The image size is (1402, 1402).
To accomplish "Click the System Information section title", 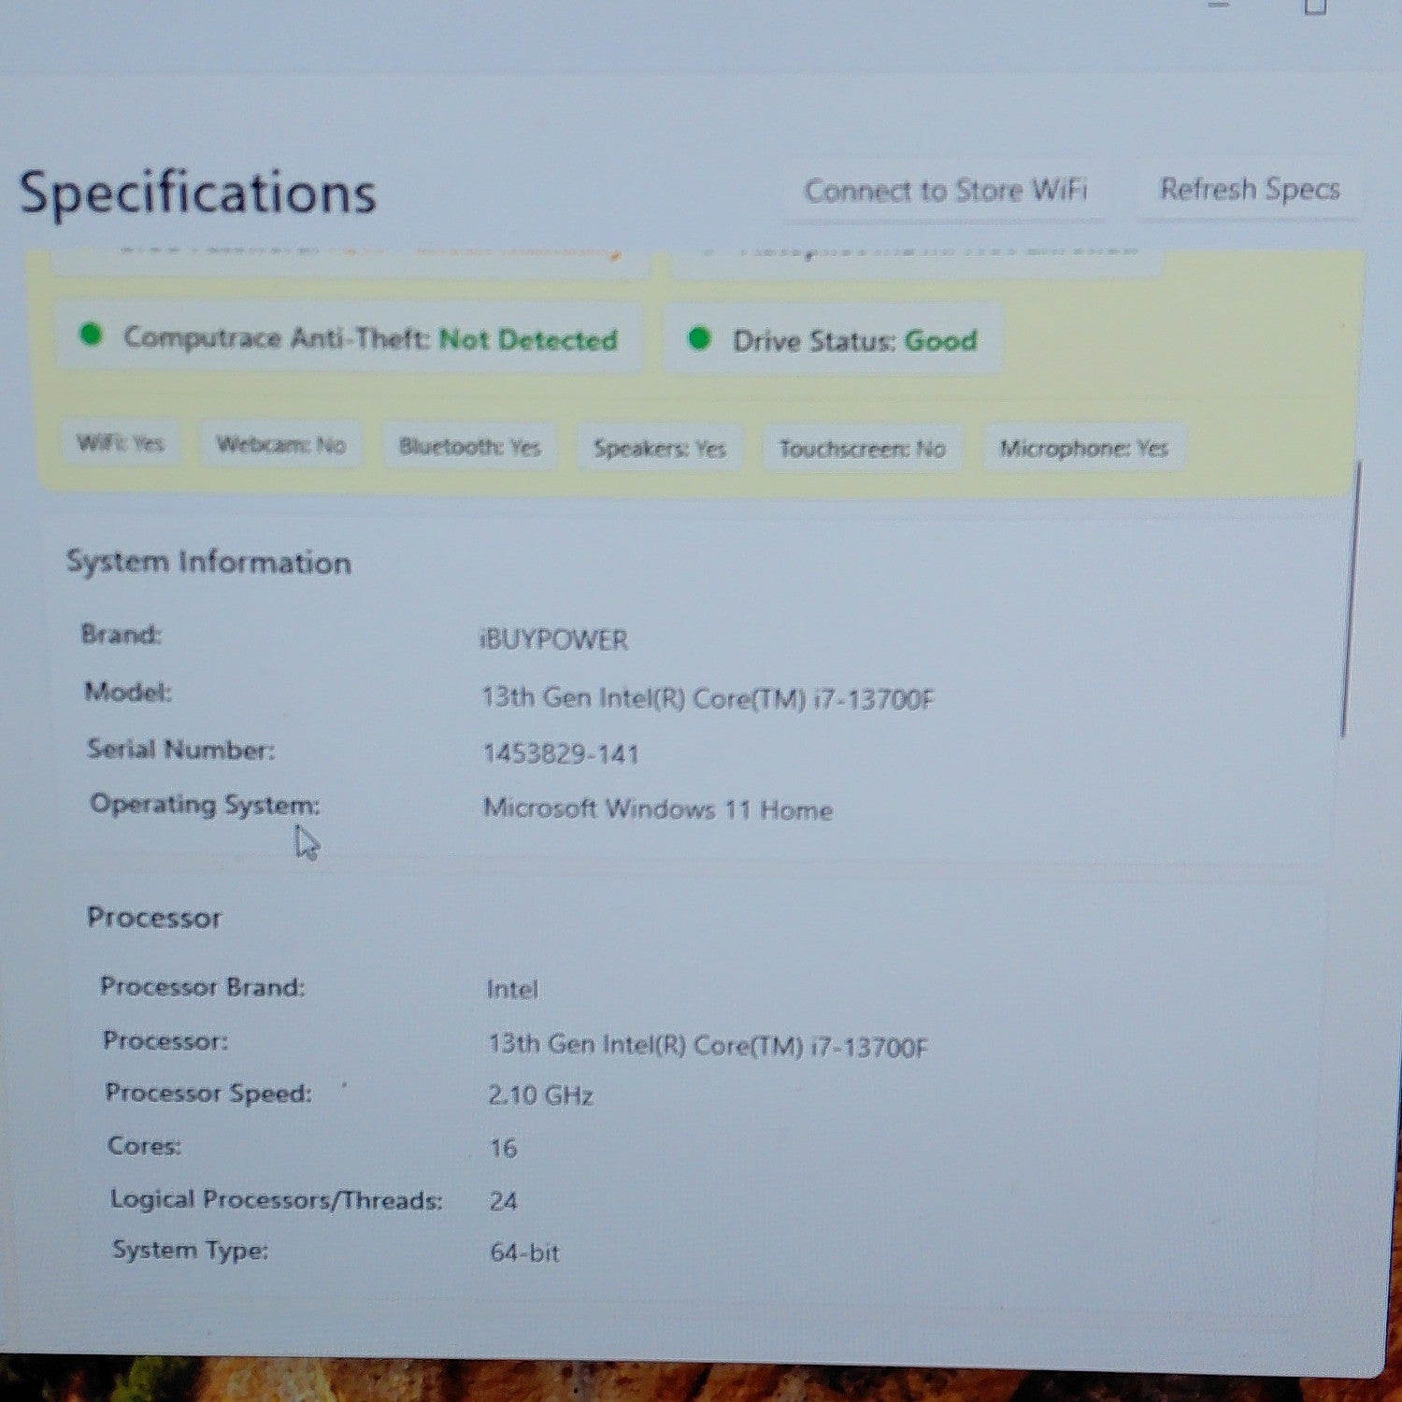I will (208, 562).
